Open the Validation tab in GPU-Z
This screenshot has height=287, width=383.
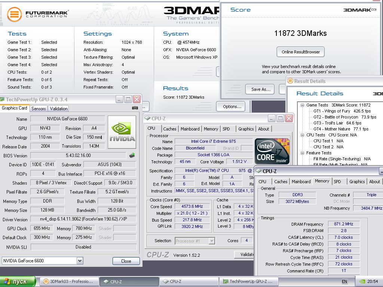pos(59,109)
